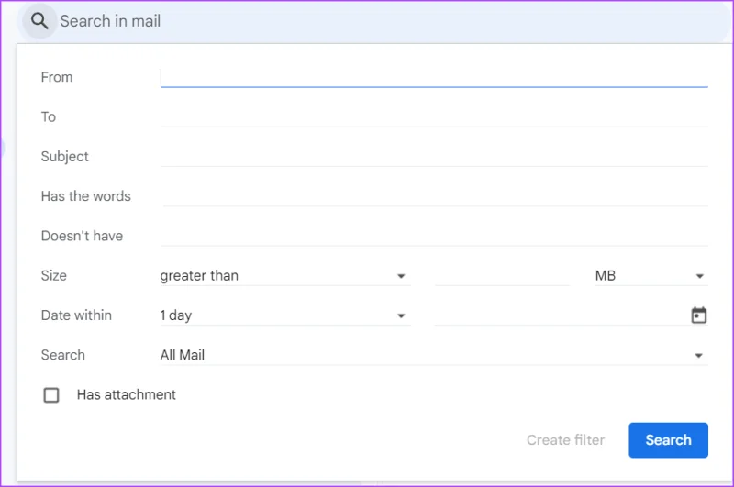Image resolution: width=734 pixels, height=487 pixels.
Task: Click the Subject input field
Action: click(x=434, y=157)
